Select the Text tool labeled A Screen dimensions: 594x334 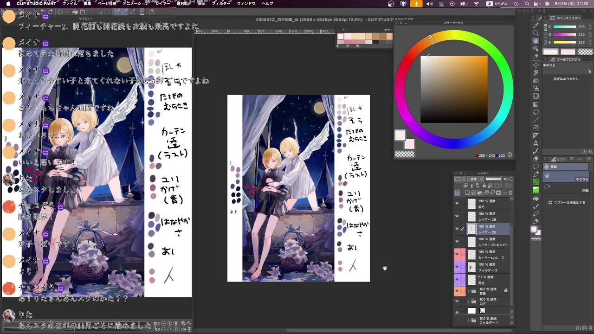tap(536, 143)
